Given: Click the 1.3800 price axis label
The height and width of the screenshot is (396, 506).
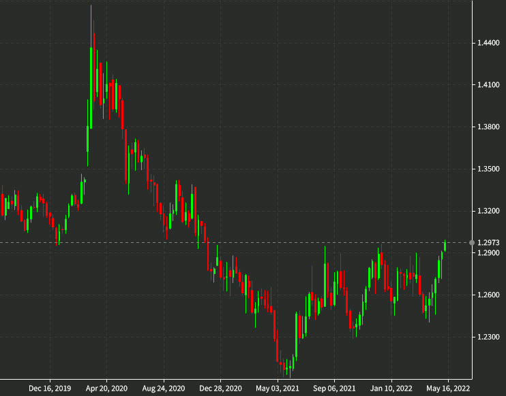Looking at the screenshot, I should [488, 127].
